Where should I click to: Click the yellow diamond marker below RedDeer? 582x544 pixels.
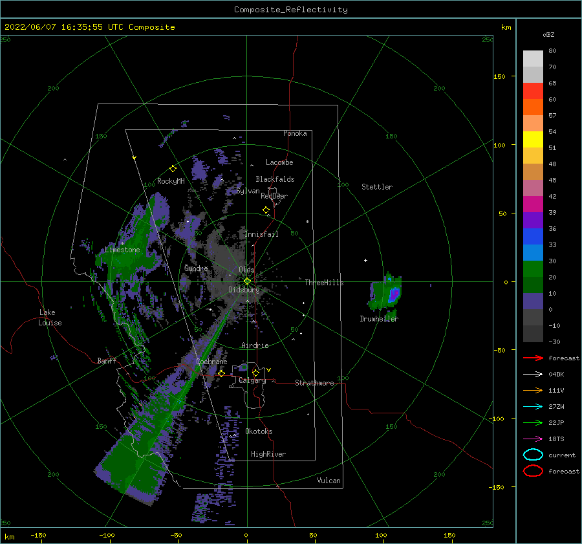coord(266,210)
